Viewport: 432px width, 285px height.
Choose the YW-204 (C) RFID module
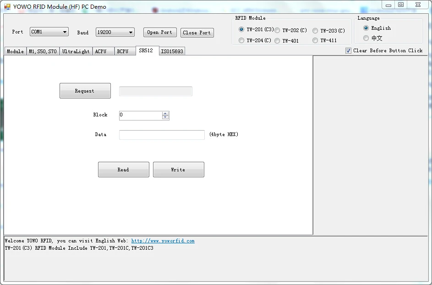(x=241, y=40)
